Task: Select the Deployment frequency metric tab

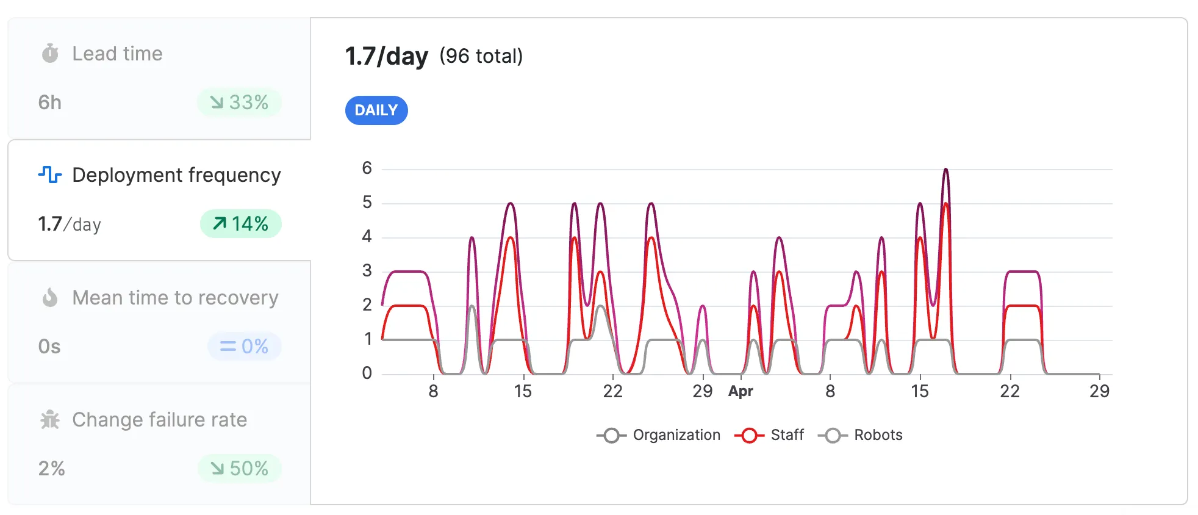Action: pyautogui.click(x=159, y=200)
